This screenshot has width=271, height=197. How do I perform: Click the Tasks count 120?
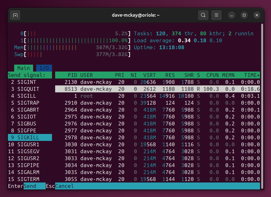pos(161,33)
